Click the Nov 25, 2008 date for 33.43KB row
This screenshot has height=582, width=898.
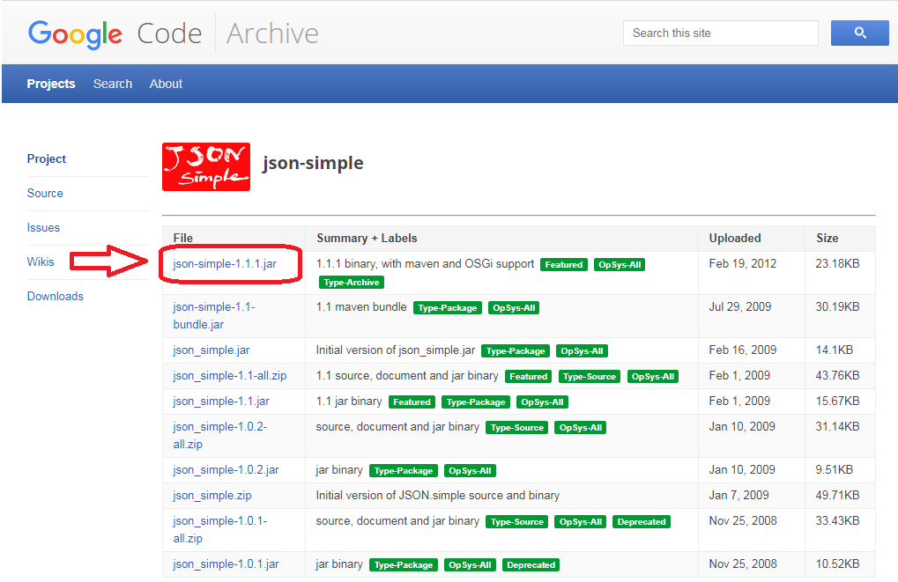click(743, 520)
